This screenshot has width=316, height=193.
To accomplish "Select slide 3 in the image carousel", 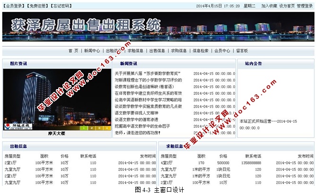I will [99, 128].
